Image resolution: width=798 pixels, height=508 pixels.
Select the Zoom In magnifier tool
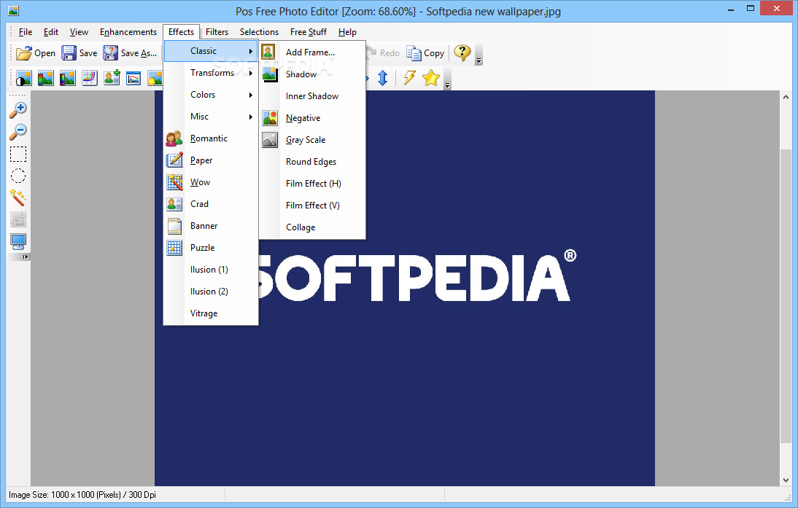click(x=18, y=110)
